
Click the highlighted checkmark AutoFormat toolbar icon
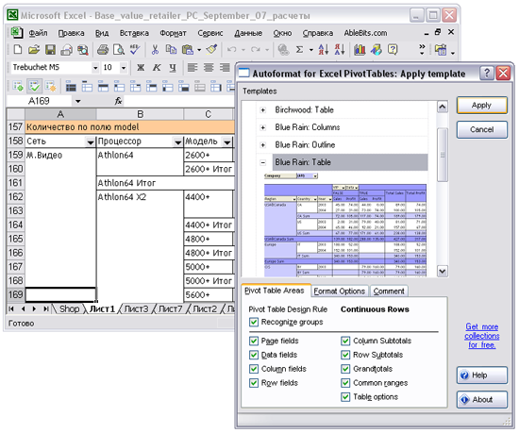[34, 87]
